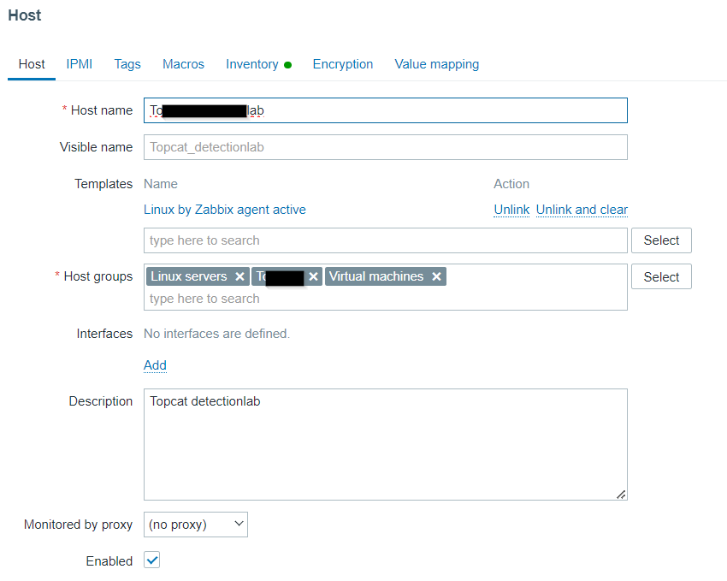Open the Linux by Zabbix agent active template
This screenshot has width=727, height=581.
click(225, 210)
